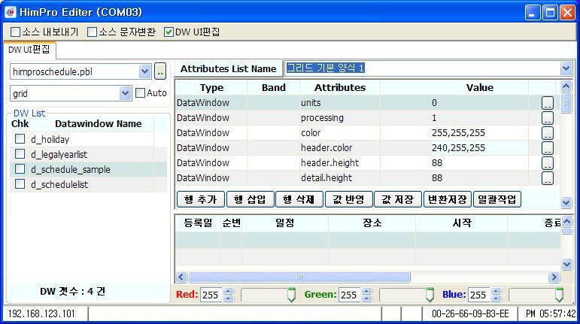
Task: Check the d_holiday datawindow checkbox
Action: (20, 139)
